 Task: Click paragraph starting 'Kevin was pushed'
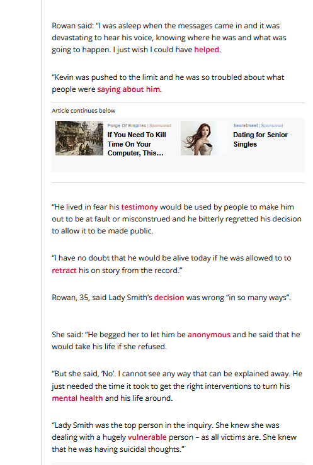pos(168,83)
